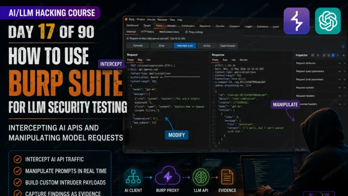Select the Request pane Hex tab
This screenshot has height=196, width=348.
[x=149, y=60]
